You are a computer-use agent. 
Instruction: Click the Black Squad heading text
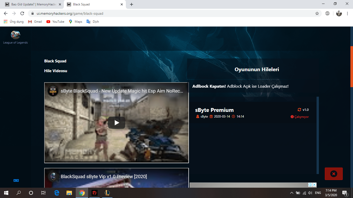(55, 61)
